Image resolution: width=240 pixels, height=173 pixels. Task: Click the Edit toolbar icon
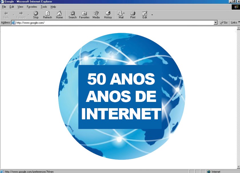tap(145, 15)
